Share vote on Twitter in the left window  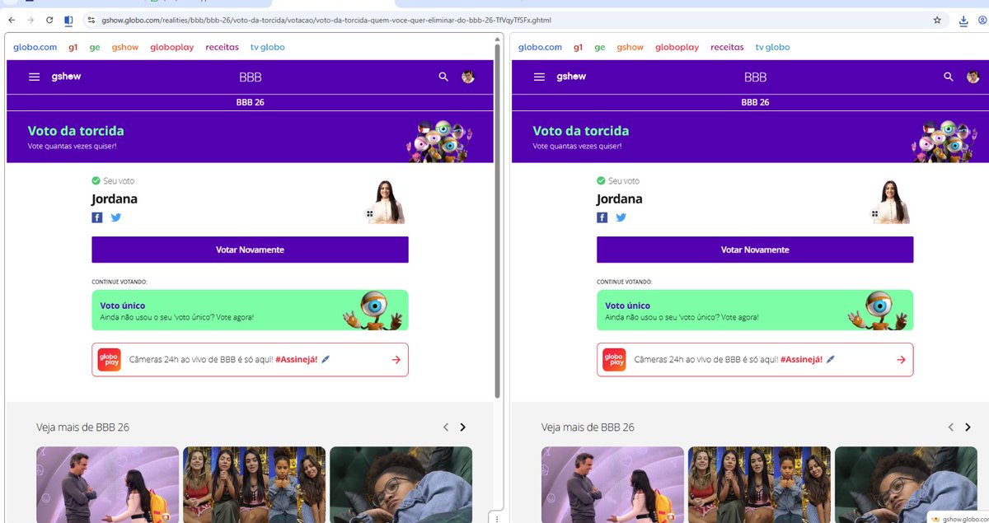(x=116, y=217)
